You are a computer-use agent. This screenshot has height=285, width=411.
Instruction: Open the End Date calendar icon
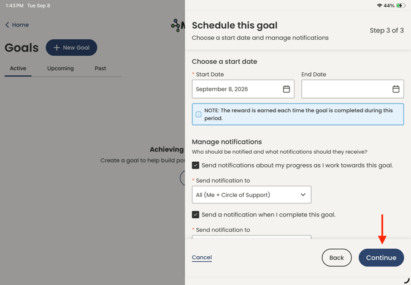click(396, 89)
